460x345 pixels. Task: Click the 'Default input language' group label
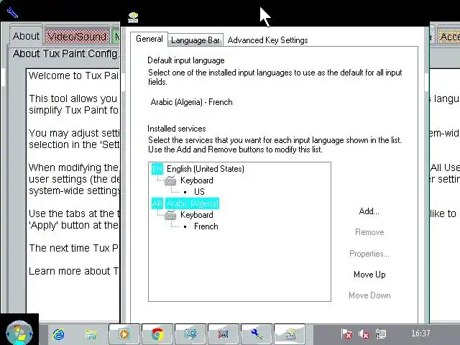pos(186,60)
